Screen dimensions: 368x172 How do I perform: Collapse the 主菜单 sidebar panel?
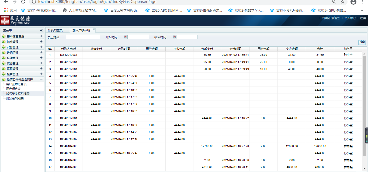[41, 30]
